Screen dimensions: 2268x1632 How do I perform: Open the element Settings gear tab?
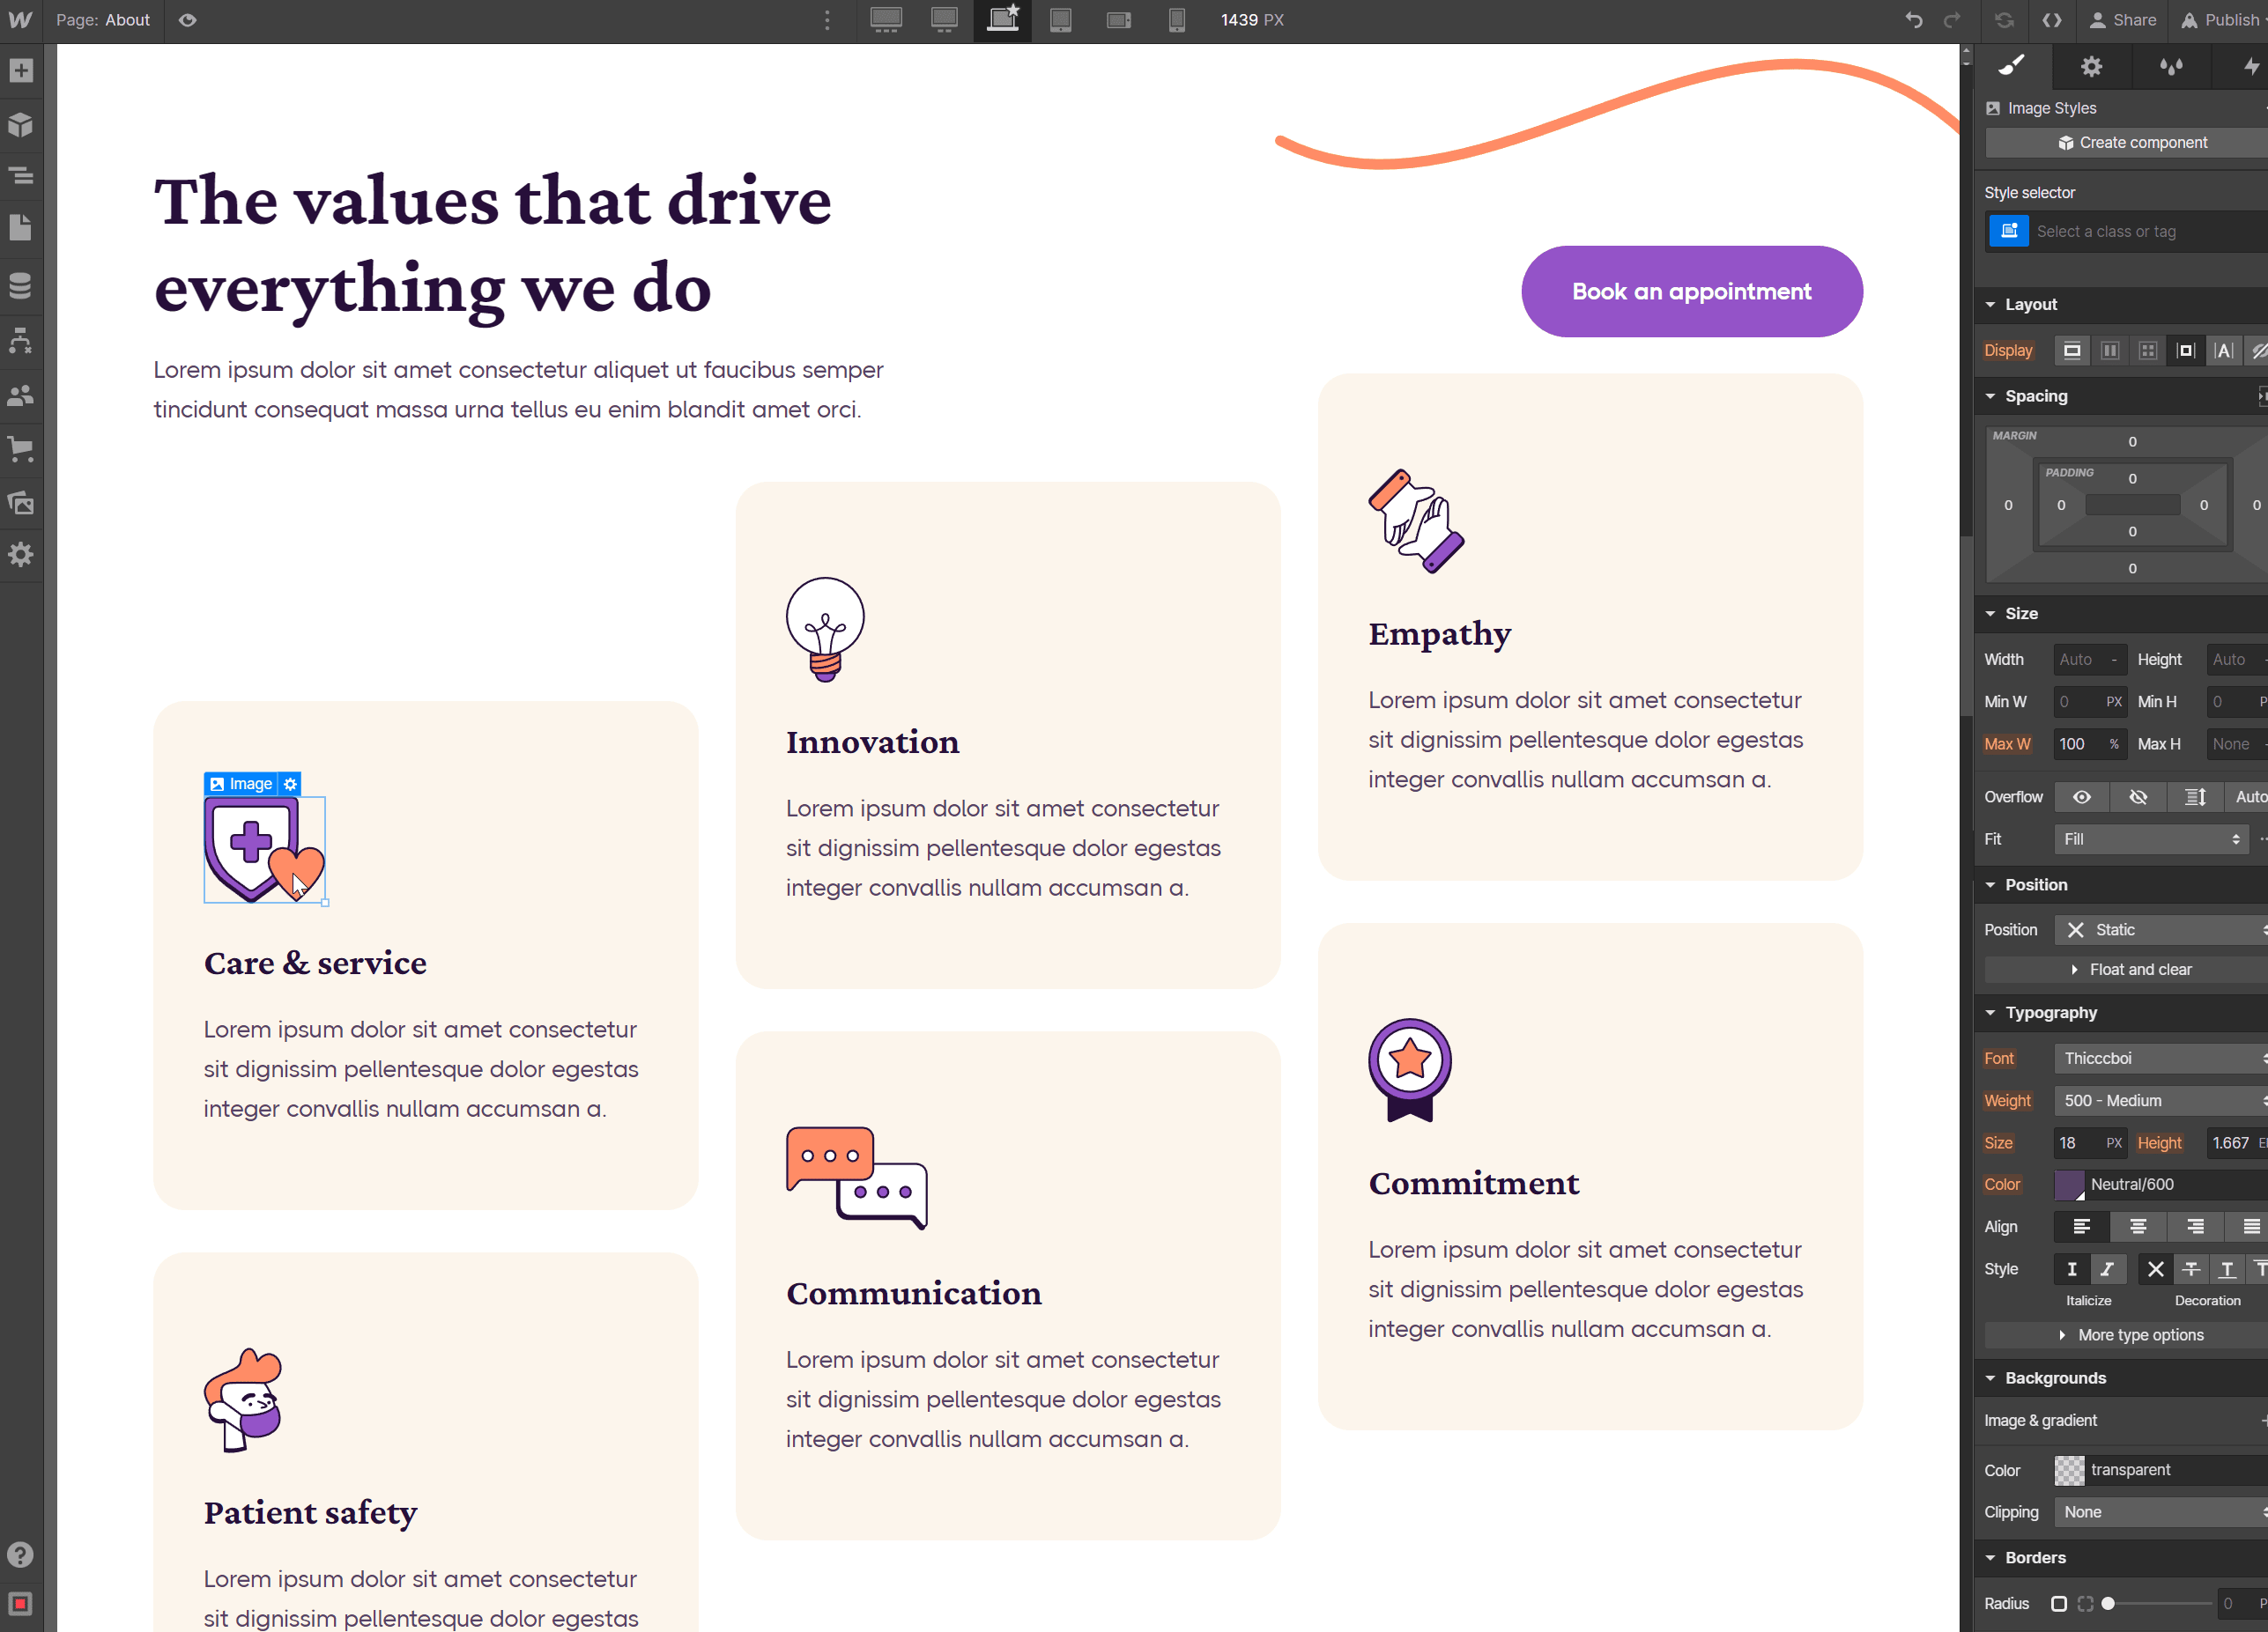(x=2091, y=66)
